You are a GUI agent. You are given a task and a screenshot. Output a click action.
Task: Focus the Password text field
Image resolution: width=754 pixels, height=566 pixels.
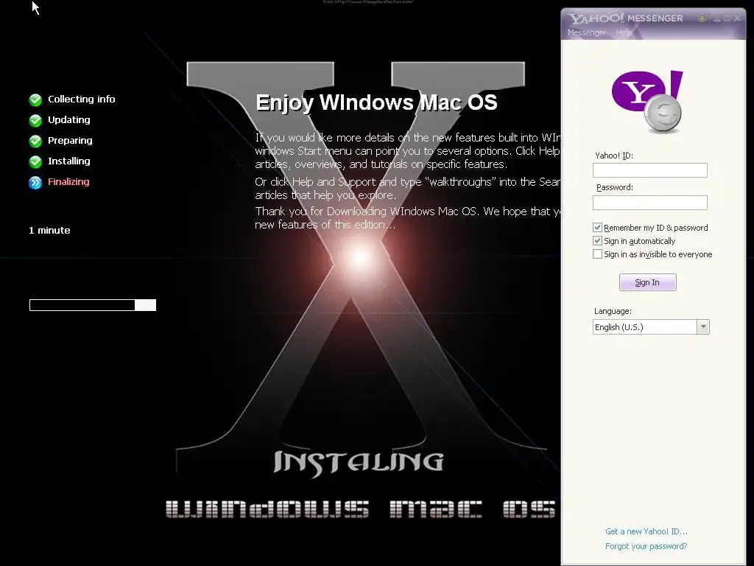coord(649,203)
